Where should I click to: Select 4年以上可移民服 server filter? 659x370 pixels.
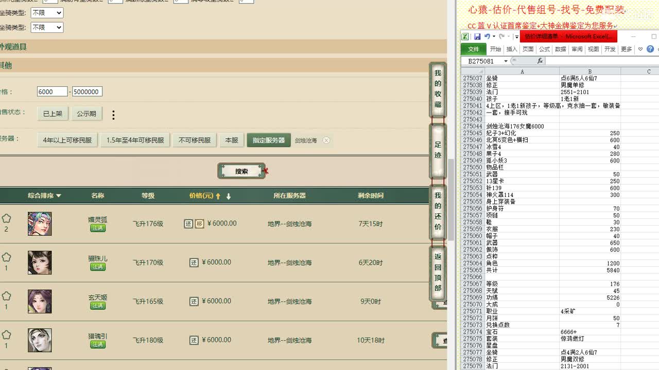[67, 140]
